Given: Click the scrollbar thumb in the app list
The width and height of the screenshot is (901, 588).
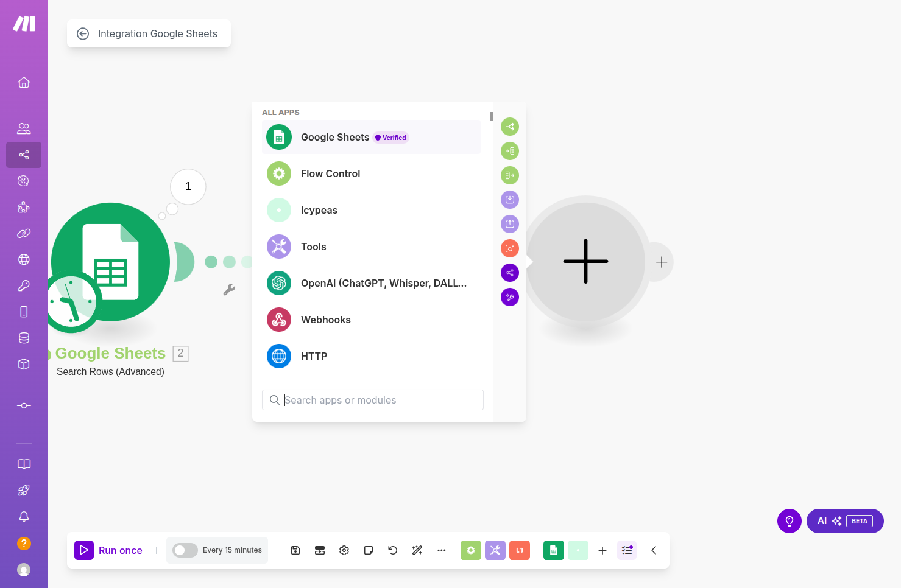Looking at the screenshot, I should coord(492,116).
